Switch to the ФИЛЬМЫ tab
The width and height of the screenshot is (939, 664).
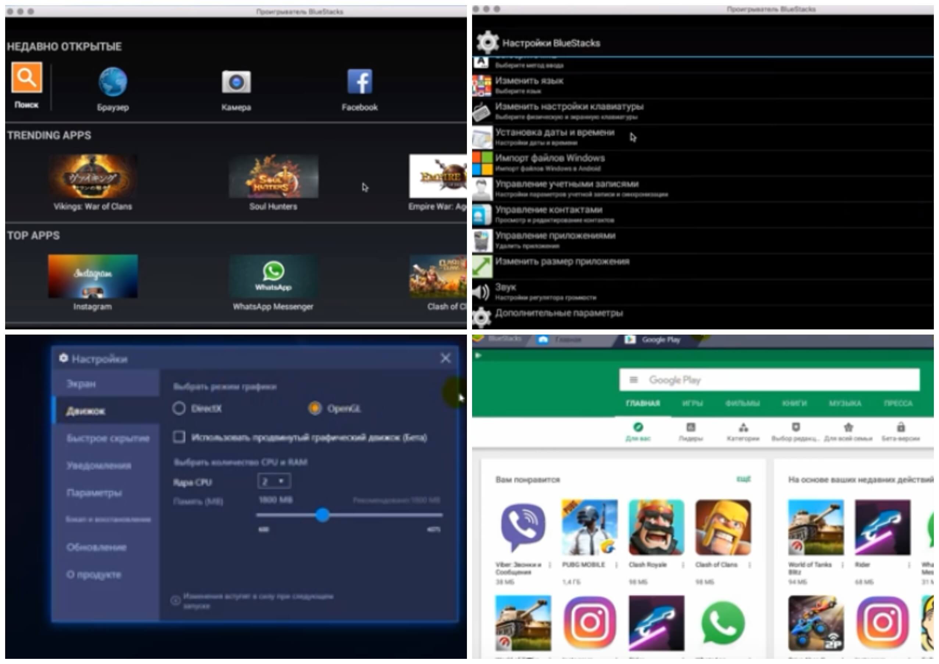743,403
